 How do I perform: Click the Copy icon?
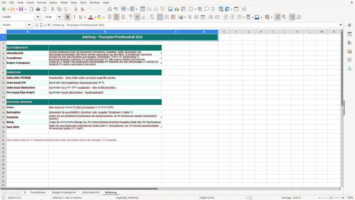coord(59,9)
